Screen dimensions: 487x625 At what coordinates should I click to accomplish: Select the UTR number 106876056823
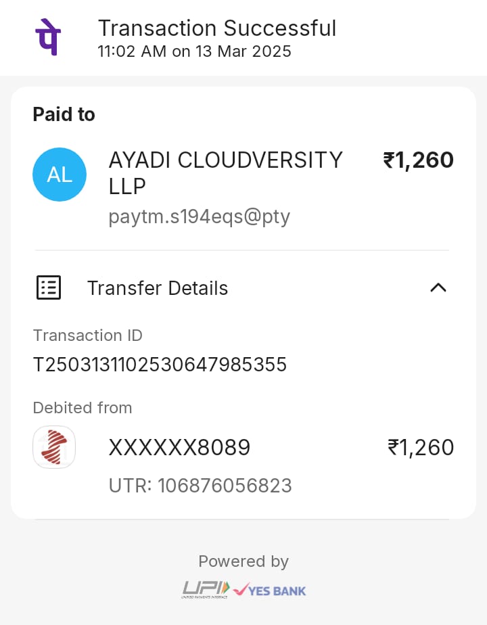tap(200, 486)
